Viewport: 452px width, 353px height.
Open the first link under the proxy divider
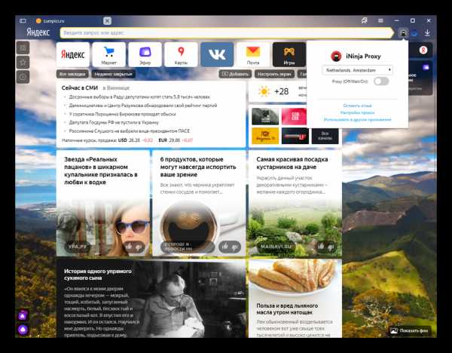357,106
